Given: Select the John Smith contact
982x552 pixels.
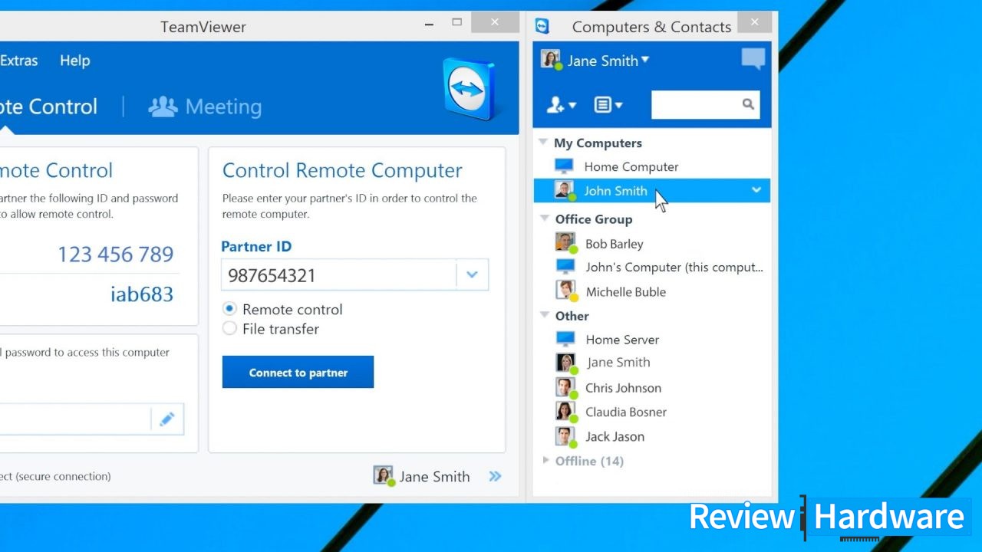Looking at the screenshot, I should coord(652,190).
